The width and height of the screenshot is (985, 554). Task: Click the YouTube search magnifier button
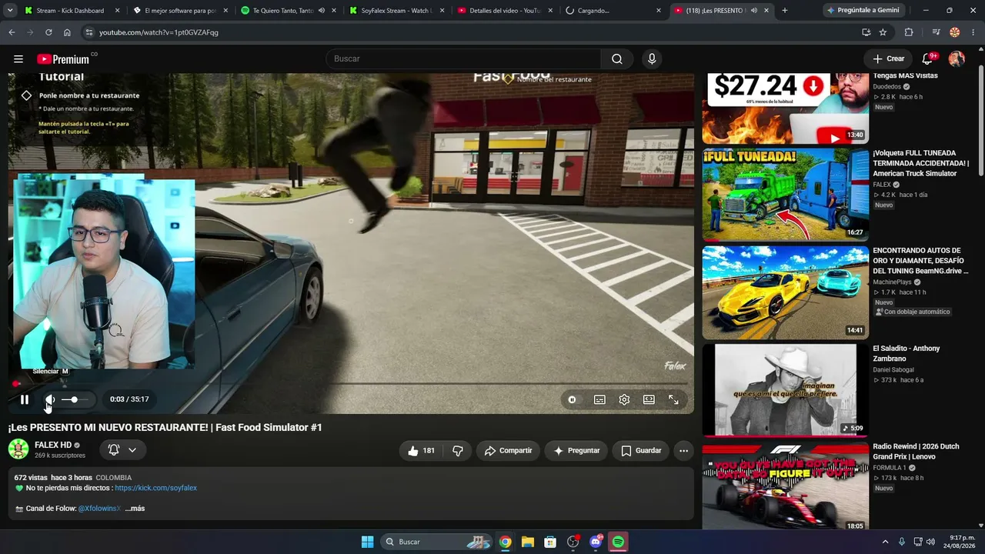(x=617, y=59)
